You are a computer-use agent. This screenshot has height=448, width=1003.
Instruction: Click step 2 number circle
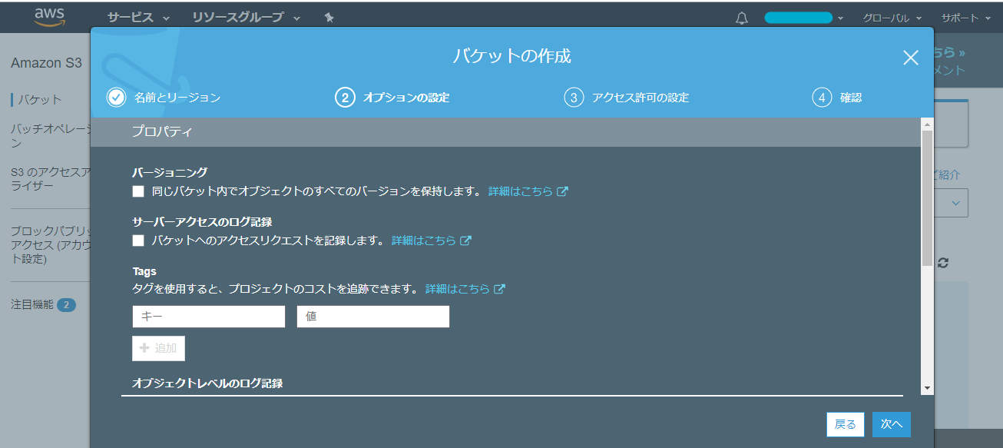click(345, 98)
